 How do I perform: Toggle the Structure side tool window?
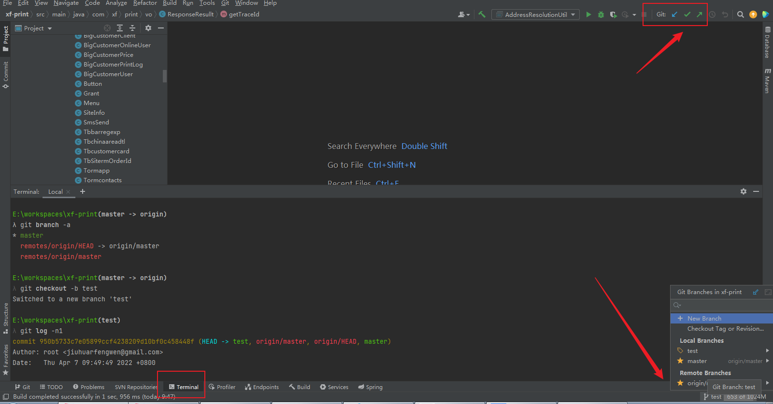(x=6, y=318)
